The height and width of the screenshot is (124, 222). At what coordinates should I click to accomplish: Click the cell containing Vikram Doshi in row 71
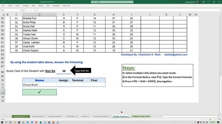coord(39,85)
